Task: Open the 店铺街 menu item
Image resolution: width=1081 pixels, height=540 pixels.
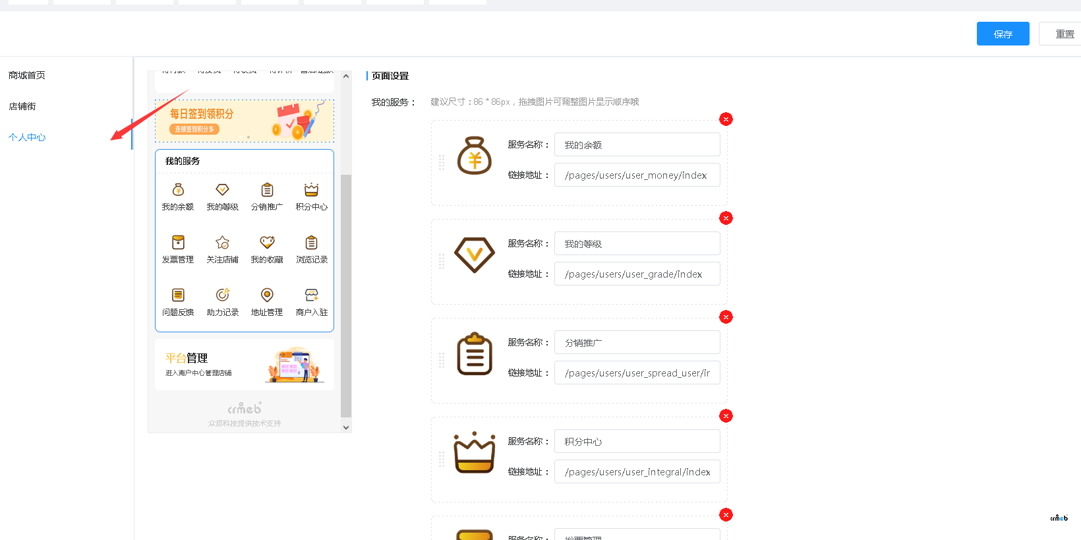Action: pos(22,106)
